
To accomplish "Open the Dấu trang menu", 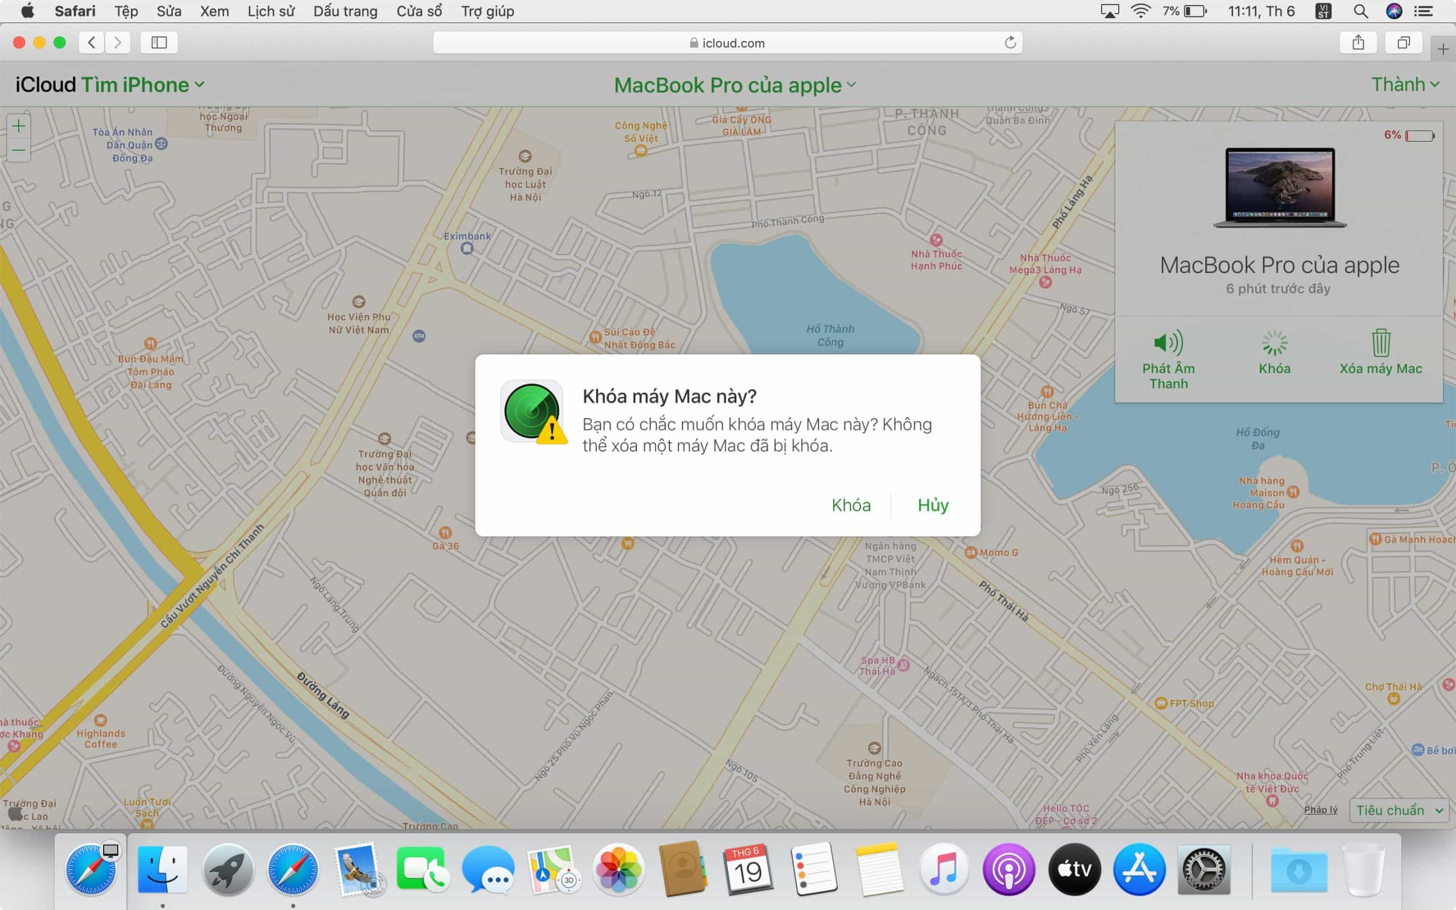I will tap(345, 11).
